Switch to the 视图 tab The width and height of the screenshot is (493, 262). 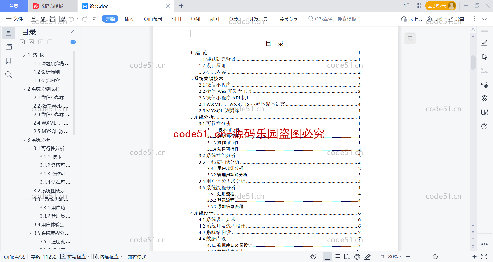[214, 19]
